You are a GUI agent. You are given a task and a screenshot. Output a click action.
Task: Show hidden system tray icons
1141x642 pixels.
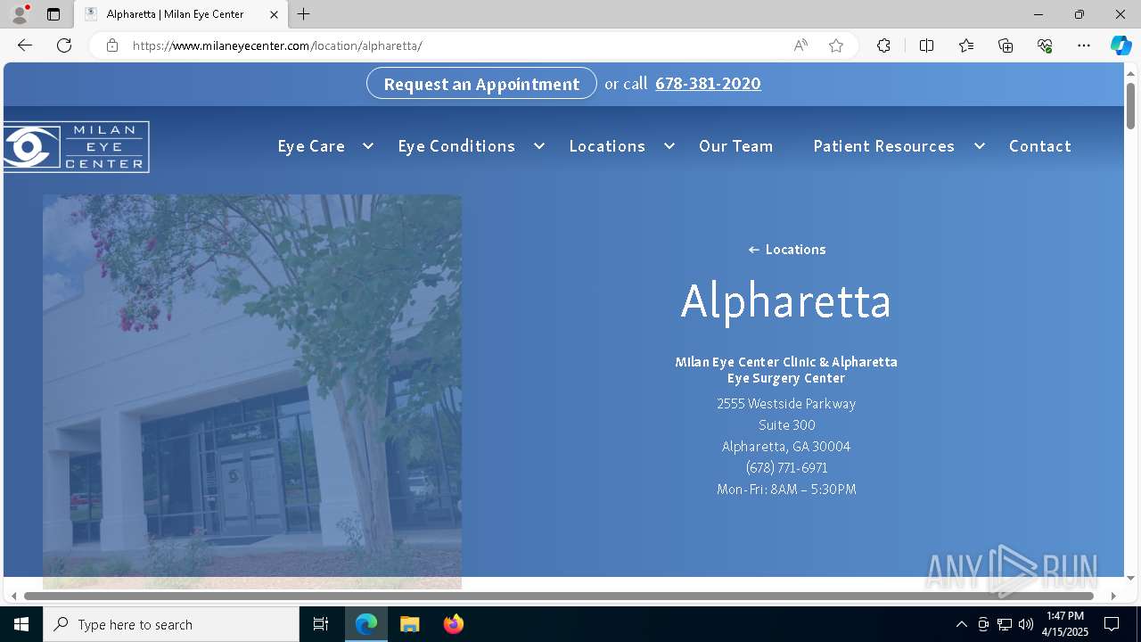[x=961, y=624]
